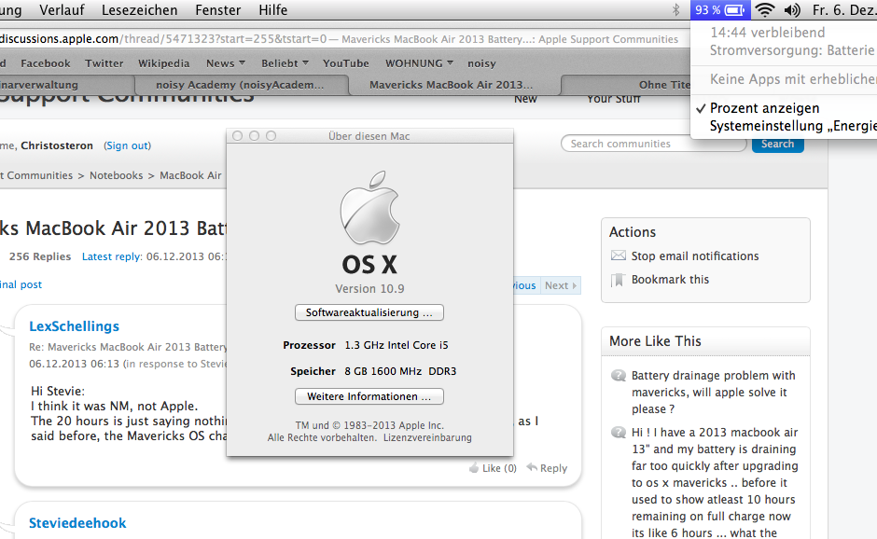
Task: Switch to Mavericks MacBook Air 2013 tab
Action: click(454, 85)
